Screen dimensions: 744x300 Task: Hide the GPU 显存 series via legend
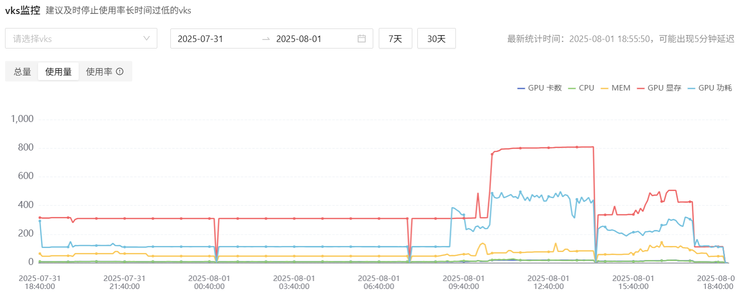coord(659,88)
